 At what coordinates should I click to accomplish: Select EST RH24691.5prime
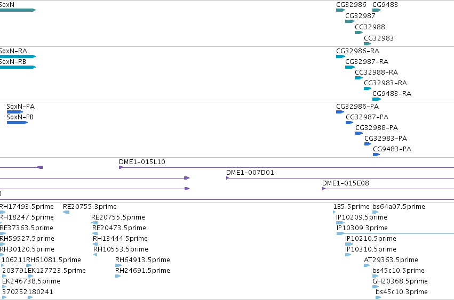pos(142,271)
